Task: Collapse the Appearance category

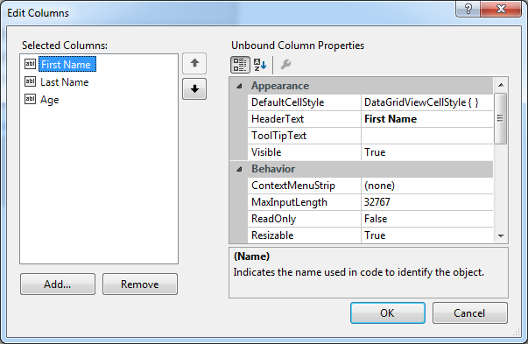Action: point(239,86)
